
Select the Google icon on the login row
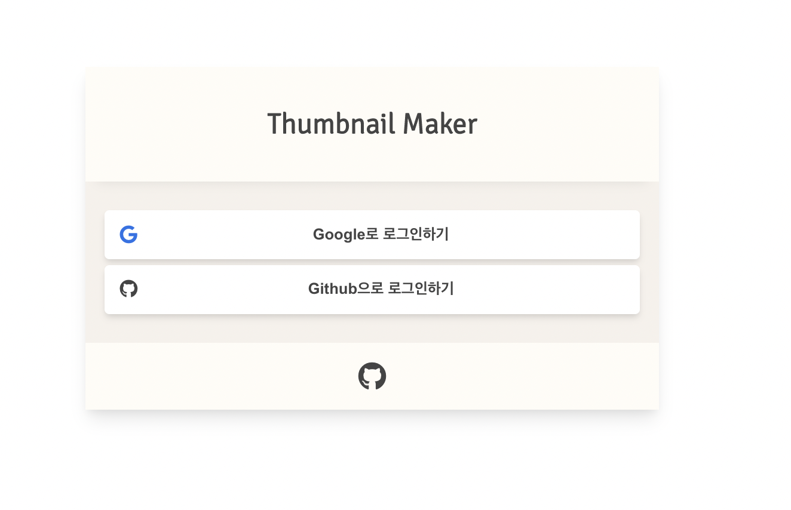(x=128, y=234)
